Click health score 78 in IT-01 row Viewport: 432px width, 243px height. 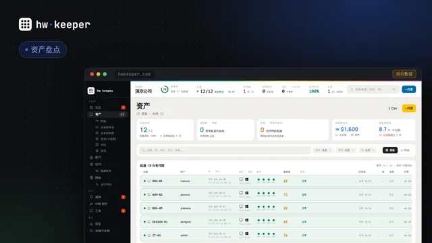click(286, 236)
